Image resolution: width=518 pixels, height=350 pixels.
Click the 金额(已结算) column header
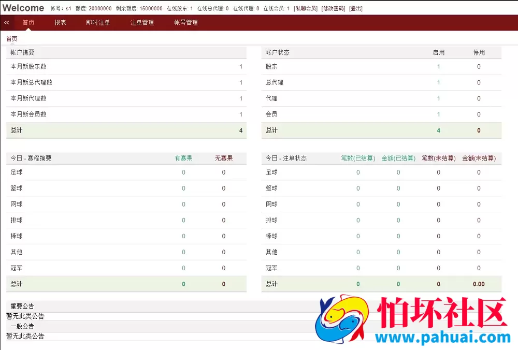(398, 158)
